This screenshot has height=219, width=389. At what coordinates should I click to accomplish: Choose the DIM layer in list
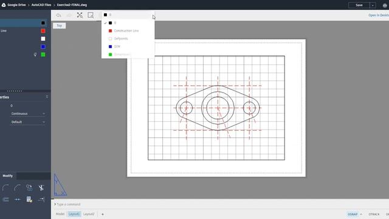point(128,47)
